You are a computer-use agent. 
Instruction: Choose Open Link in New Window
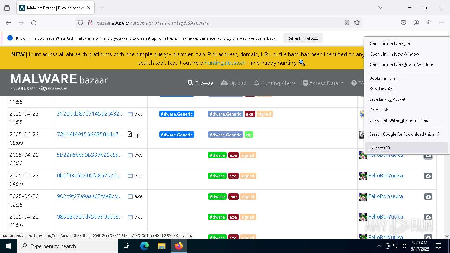coord(406,54)
